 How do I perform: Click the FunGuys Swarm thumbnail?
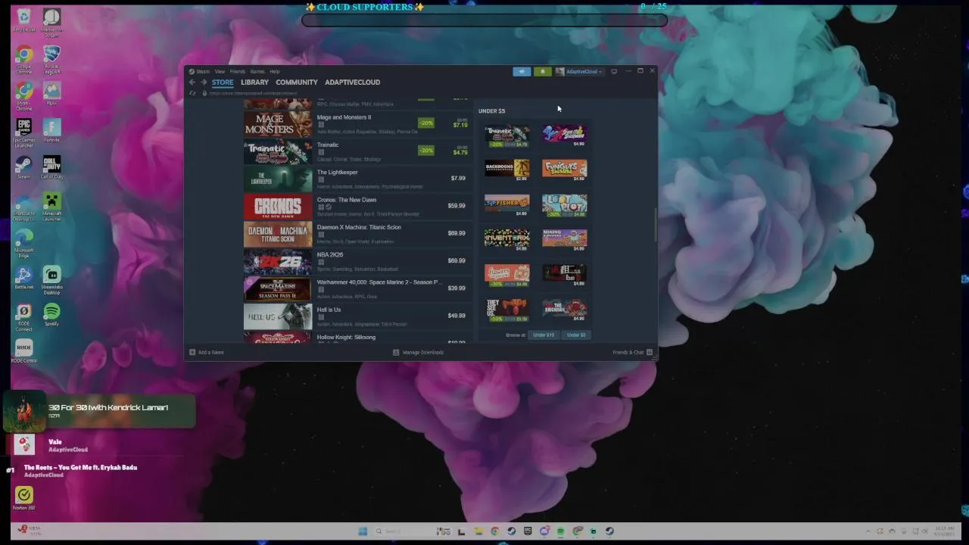pos(564,167)
